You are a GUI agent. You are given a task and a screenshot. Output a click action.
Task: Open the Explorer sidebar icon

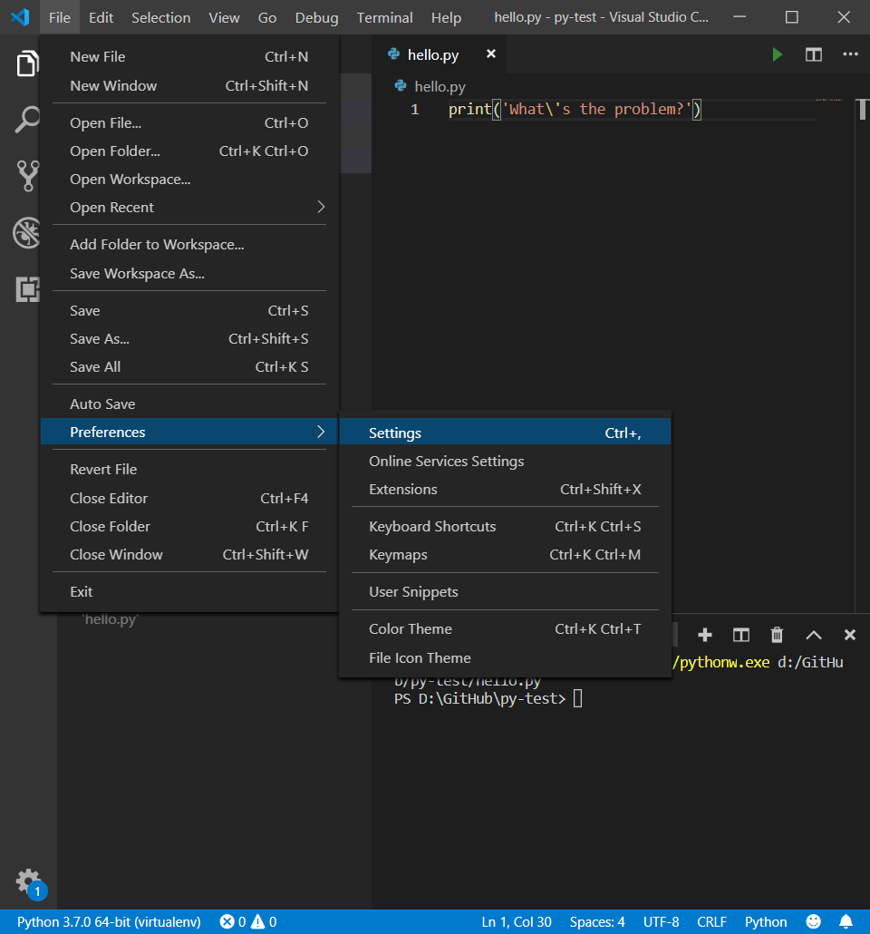(x=27, y=63)
